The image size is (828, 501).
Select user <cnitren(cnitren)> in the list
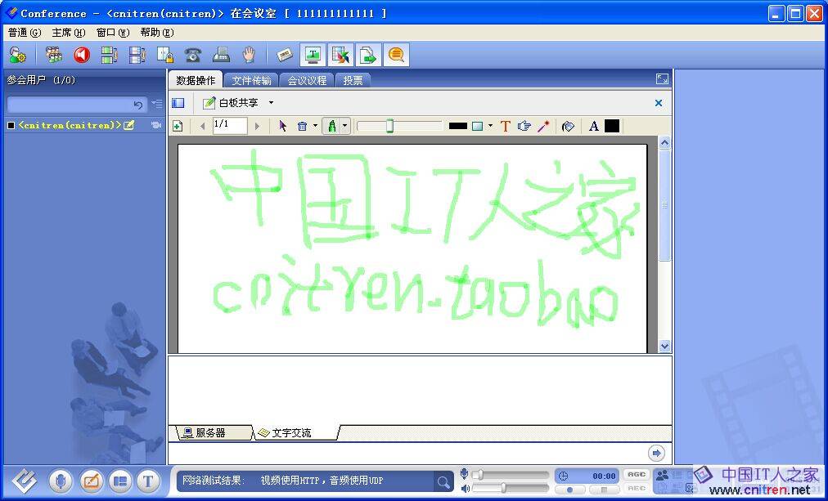coord(70,125)
